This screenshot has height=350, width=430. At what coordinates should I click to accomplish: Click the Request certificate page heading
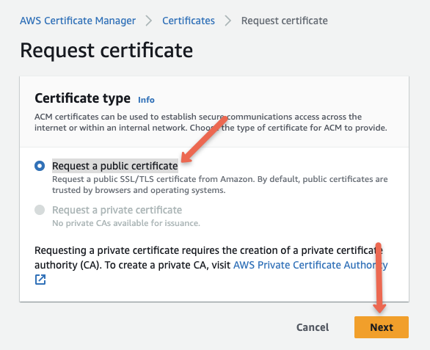pyautogui.click(x=106, y=51)
